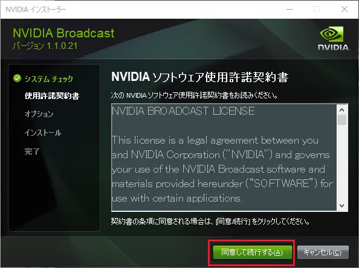Select the インストール sidebar step

(43, 133)
